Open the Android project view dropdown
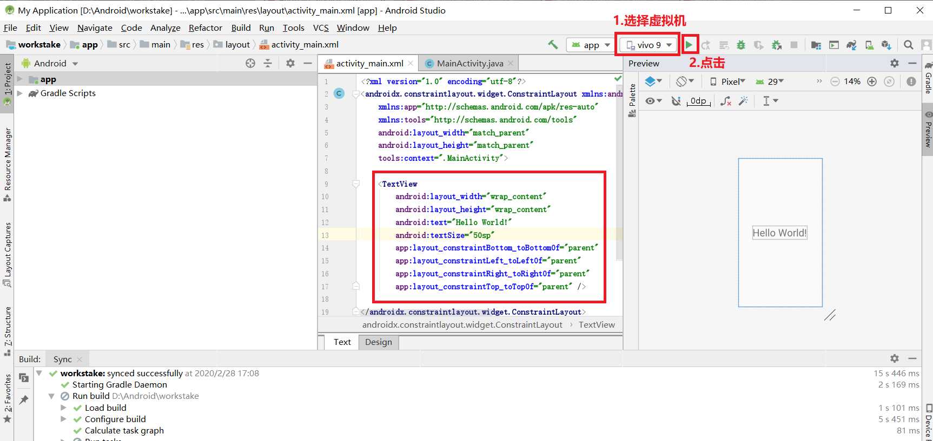 point(50,63)
